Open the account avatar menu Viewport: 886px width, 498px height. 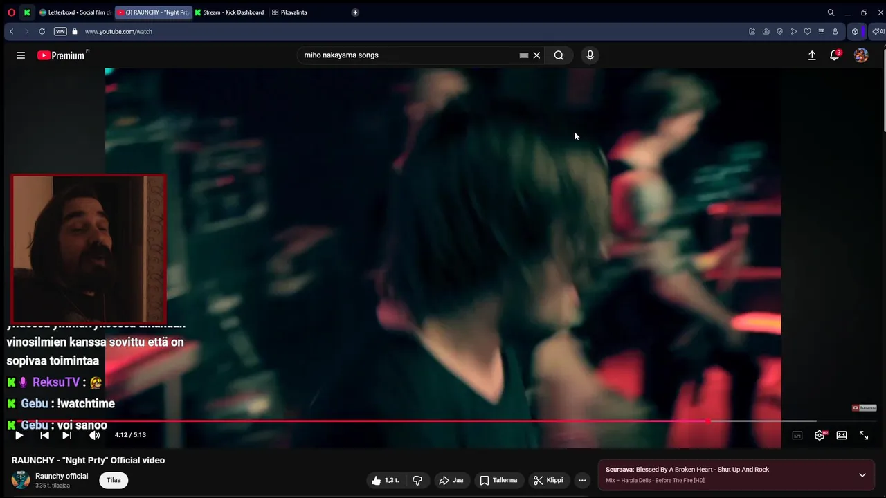point(861,55)
